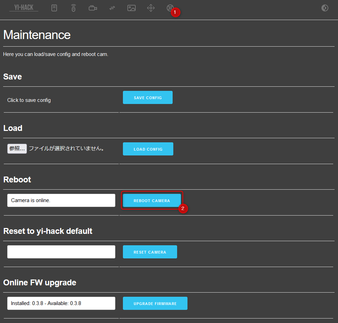Viewport: 338px width, 323px height.
Task: Click the RESET CAMERA button
Action: pos(150,252)
